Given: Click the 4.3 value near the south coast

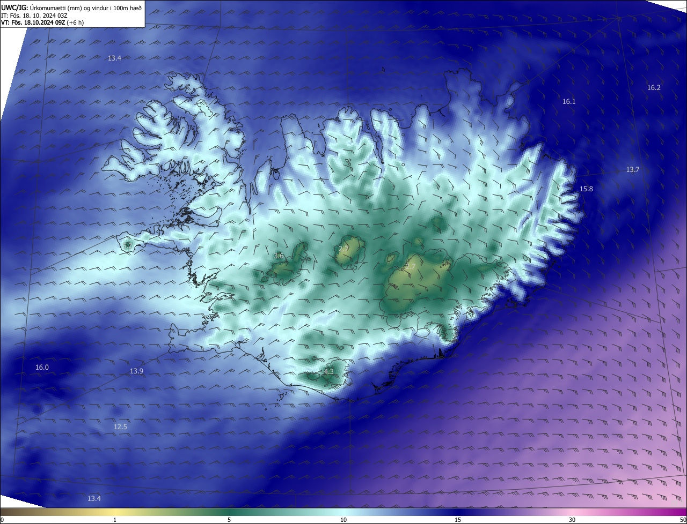Looking at the screenshot, I should pos(329,371).
